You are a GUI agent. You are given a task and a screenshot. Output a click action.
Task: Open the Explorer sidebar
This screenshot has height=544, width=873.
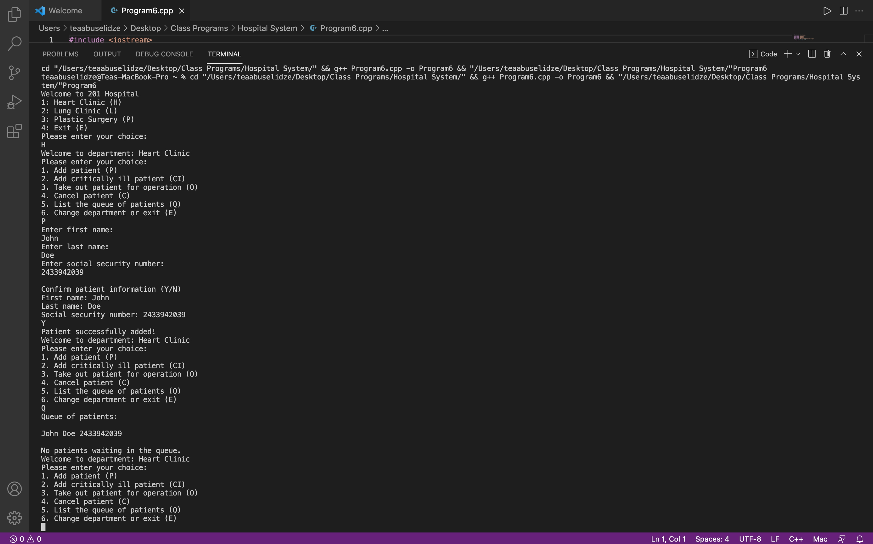point(14,14)
